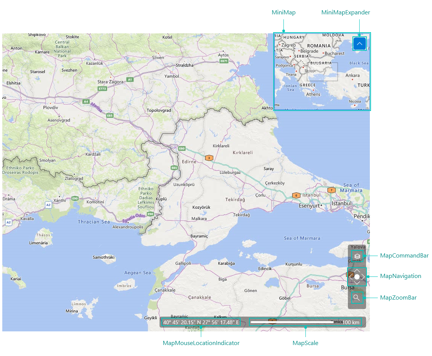Image resolution: width=432 pixels, height=356 pixels.
Task: Click the A1 motorway badge near Stara Zagora
Action: pos(130,80)
